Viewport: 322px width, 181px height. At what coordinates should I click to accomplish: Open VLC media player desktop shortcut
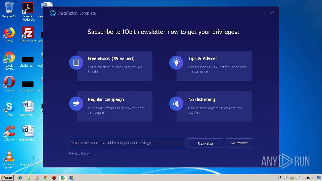click(x=9, y=159)
